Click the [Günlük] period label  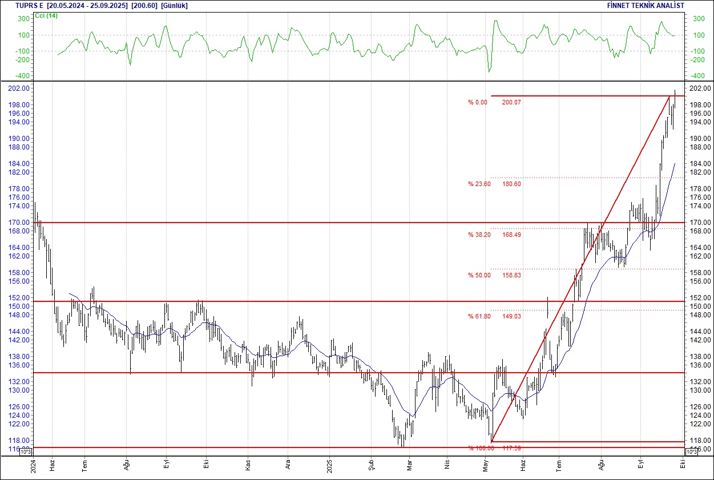[175, 5]
